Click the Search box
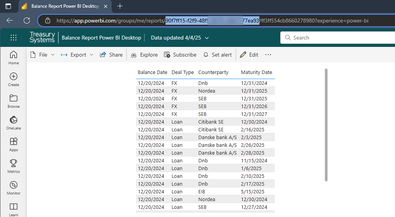 click(x=338, y=38)
